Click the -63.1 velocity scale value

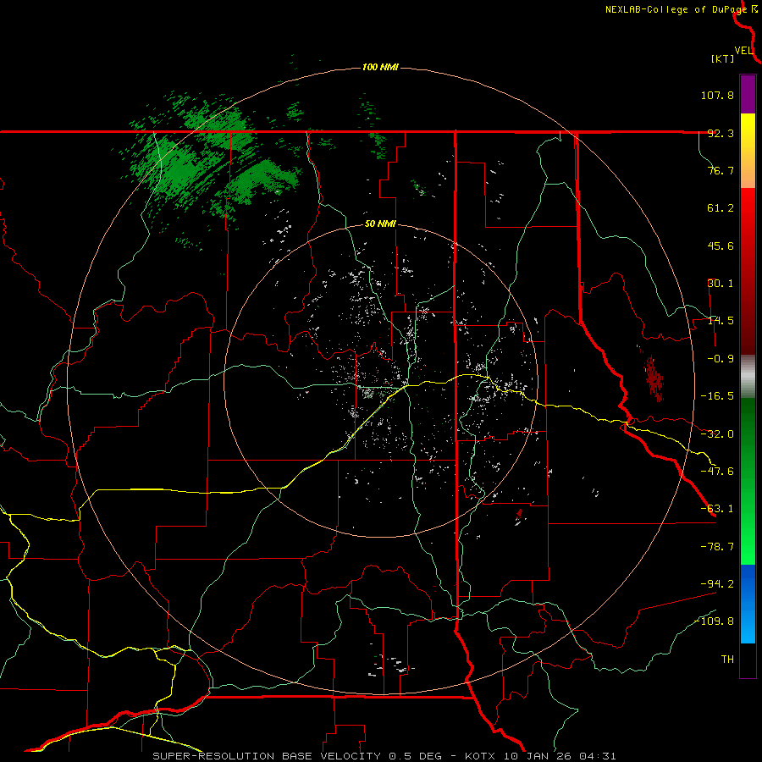pyautogui.click(x=717, y=509)
